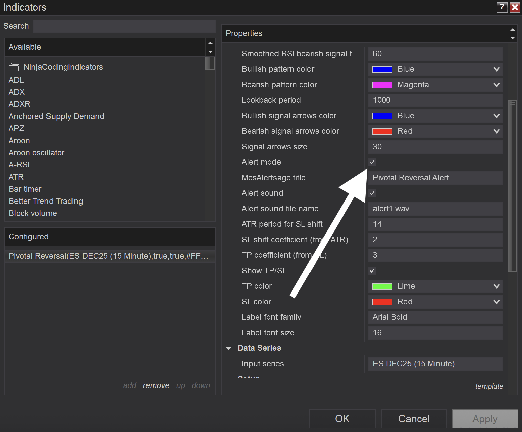Open the Bearish signal arrows color dropdown

pos(496,131)
